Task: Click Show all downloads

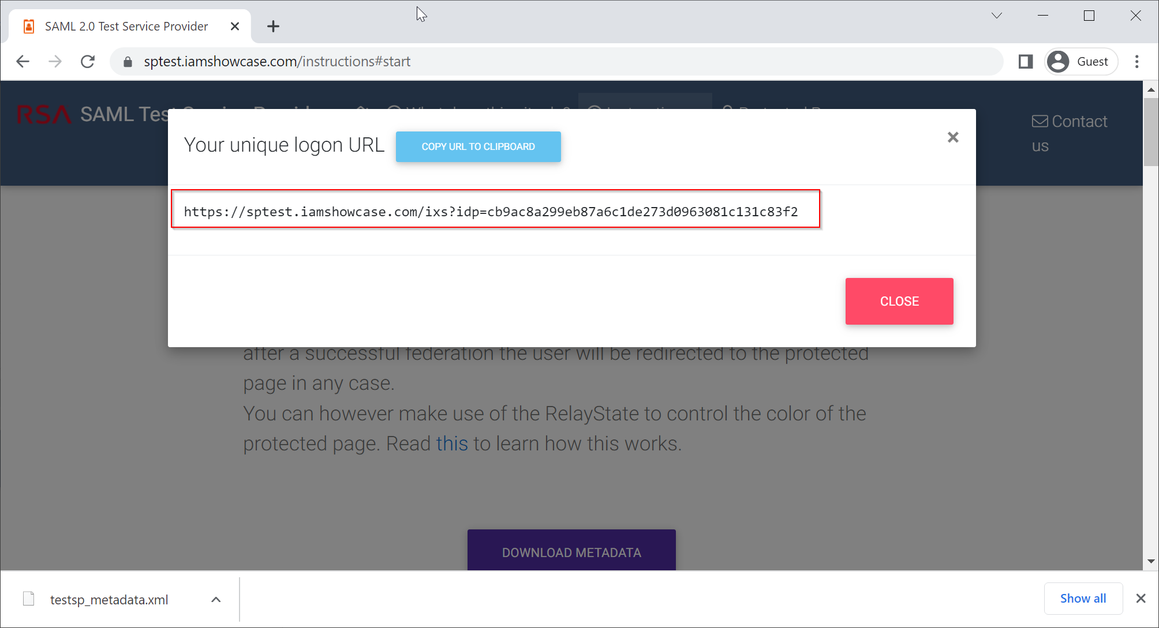Action: coord(1083,599)
